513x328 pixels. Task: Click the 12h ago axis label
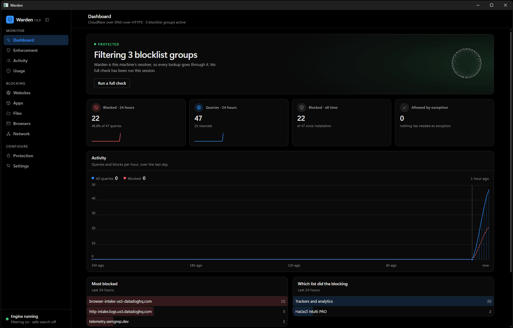coord(294,265)
